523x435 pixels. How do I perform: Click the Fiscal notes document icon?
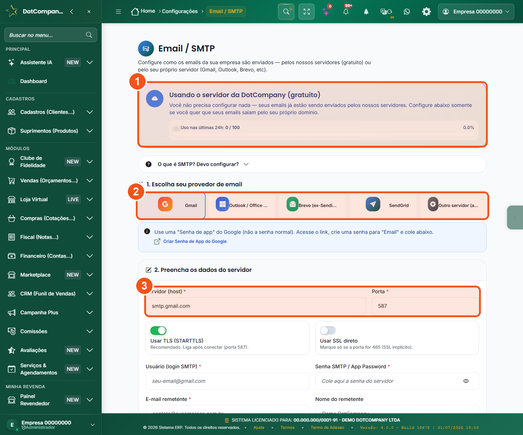coord(12,237)
